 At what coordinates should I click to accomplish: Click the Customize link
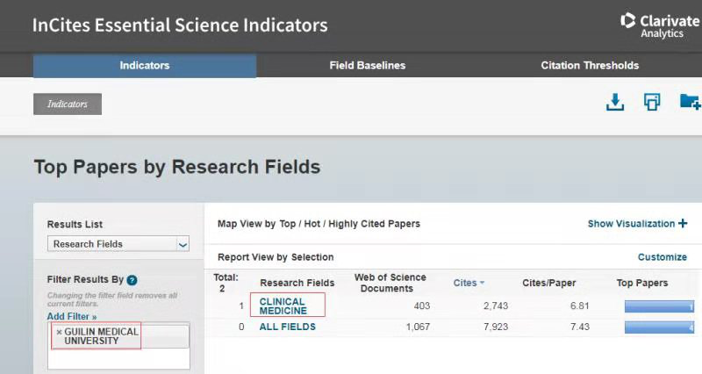663,257
